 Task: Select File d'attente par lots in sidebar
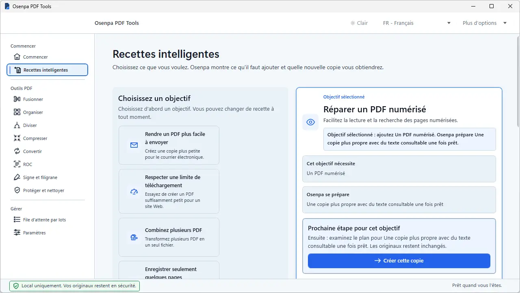[48, 220]
